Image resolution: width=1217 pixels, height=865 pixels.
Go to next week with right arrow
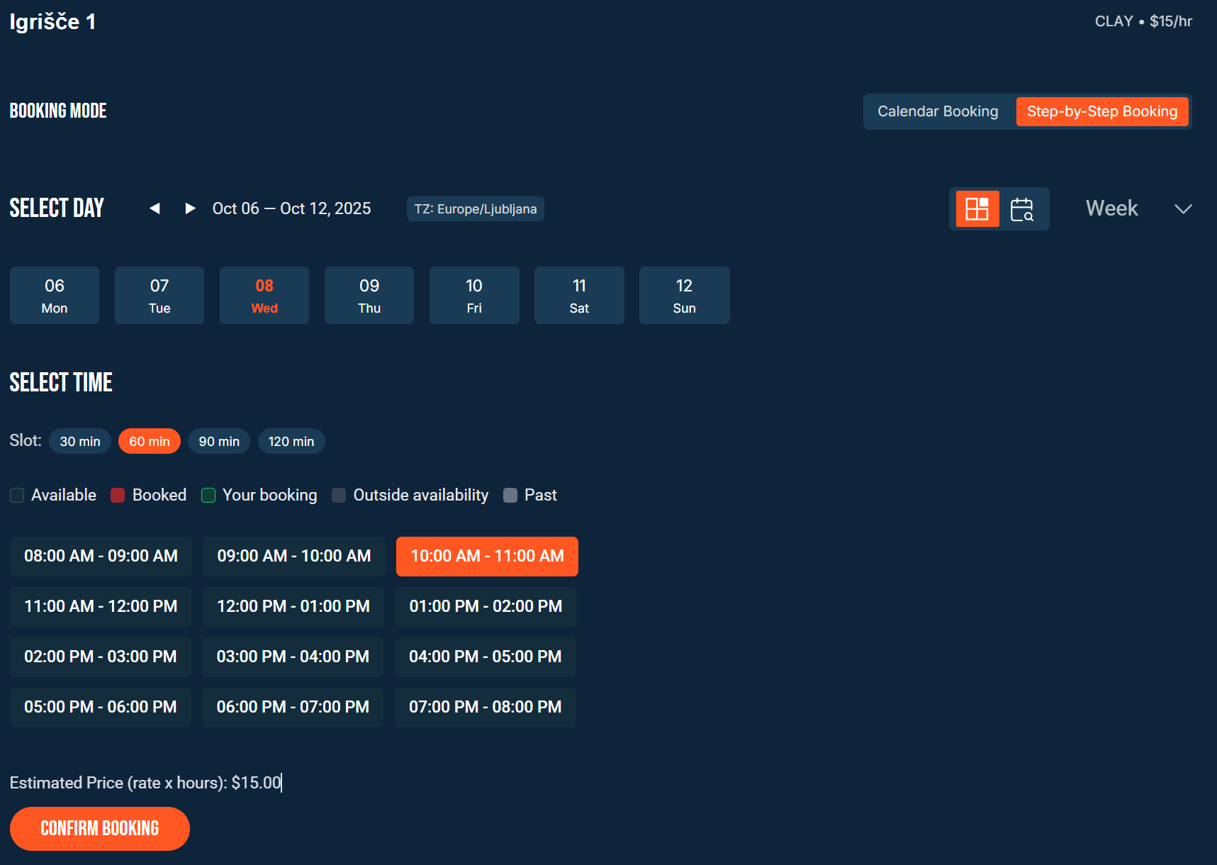tap(189, 208)
